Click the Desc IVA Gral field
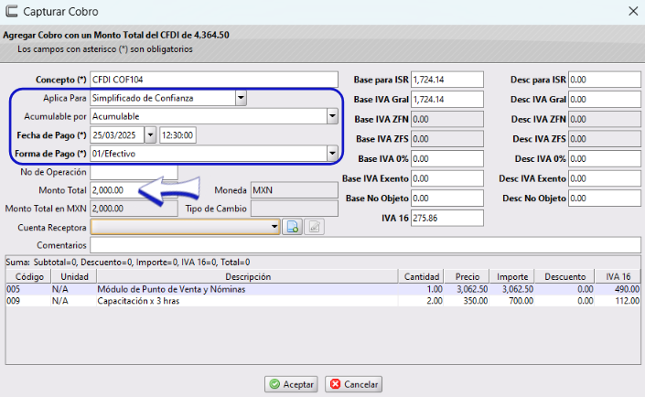This screenshot has width=645, height=397. 605,99
